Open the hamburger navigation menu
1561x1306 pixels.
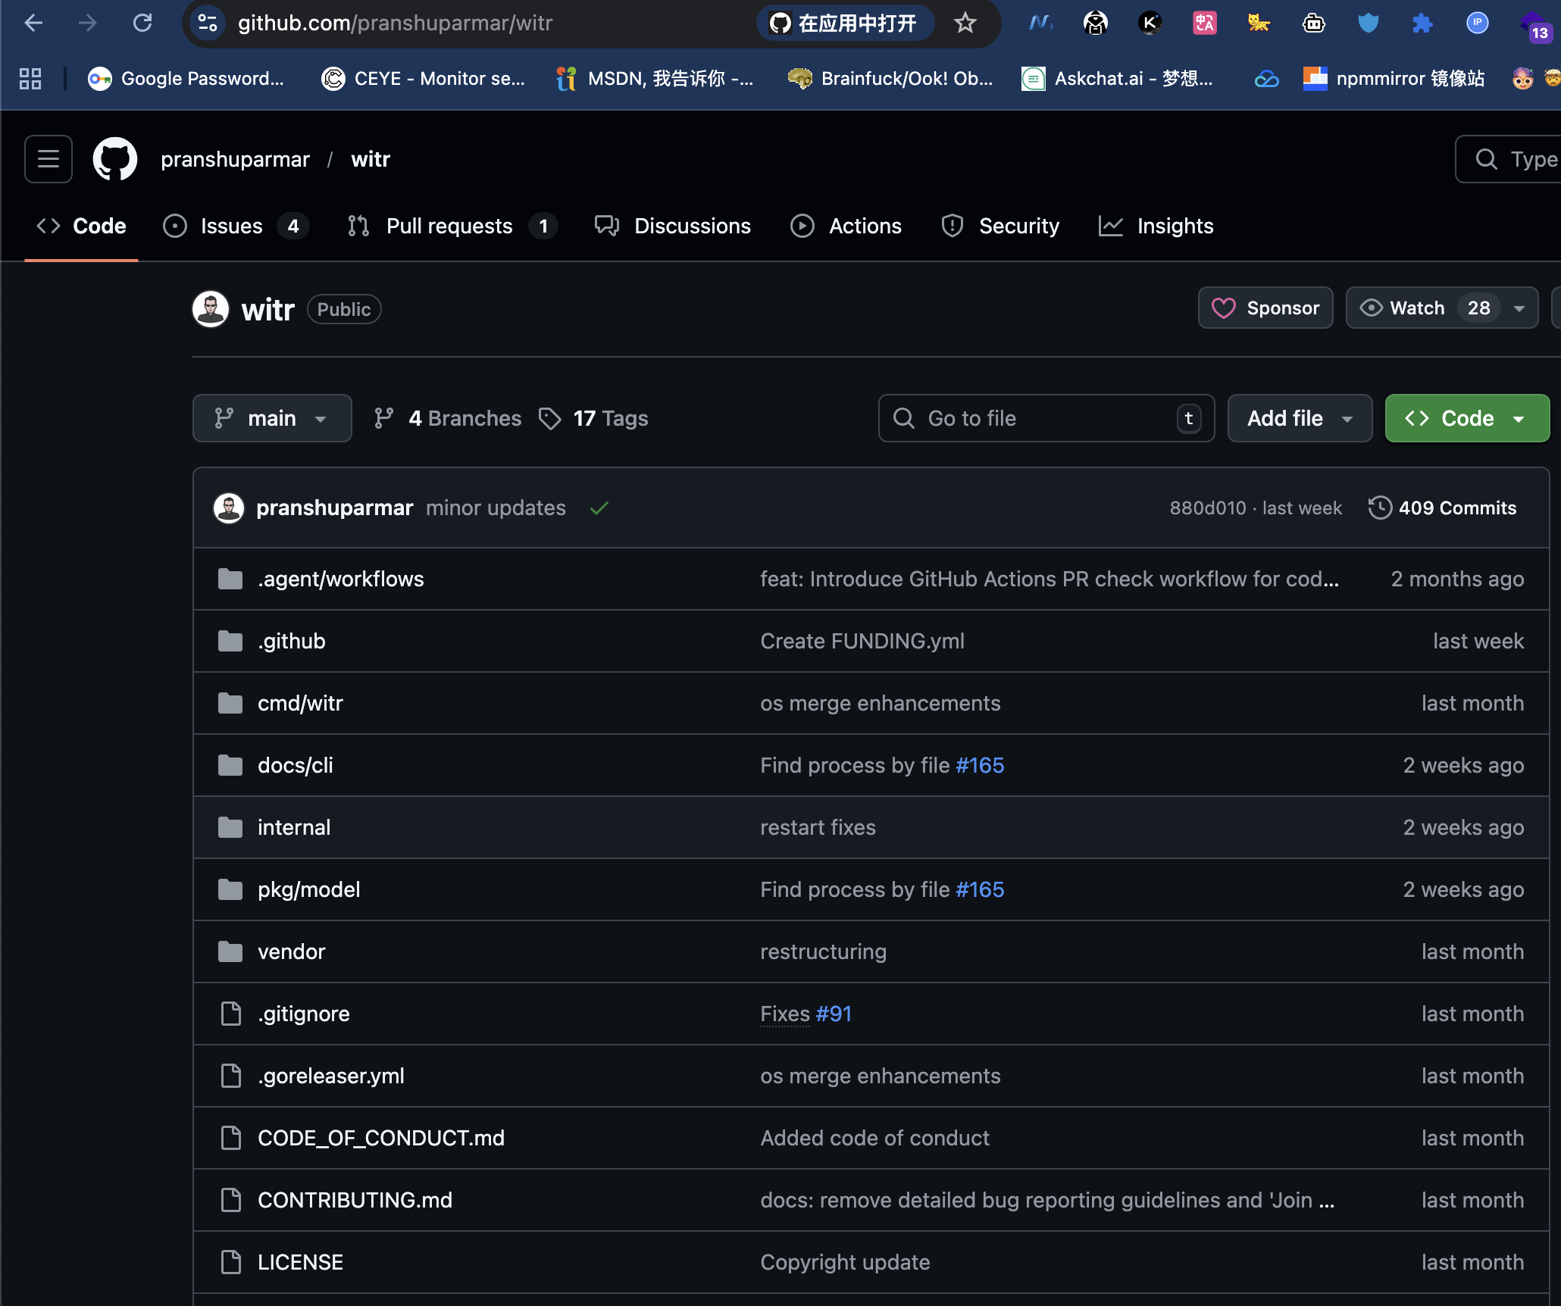pos(48,159)
